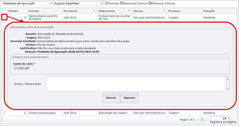Click Viagens in Deslocamento row
Screen dimensions: 239x126
[x=173, y=18]
